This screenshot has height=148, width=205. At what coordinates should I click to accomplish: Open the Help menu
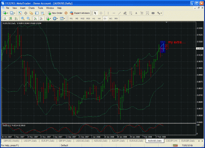(59, 8)
